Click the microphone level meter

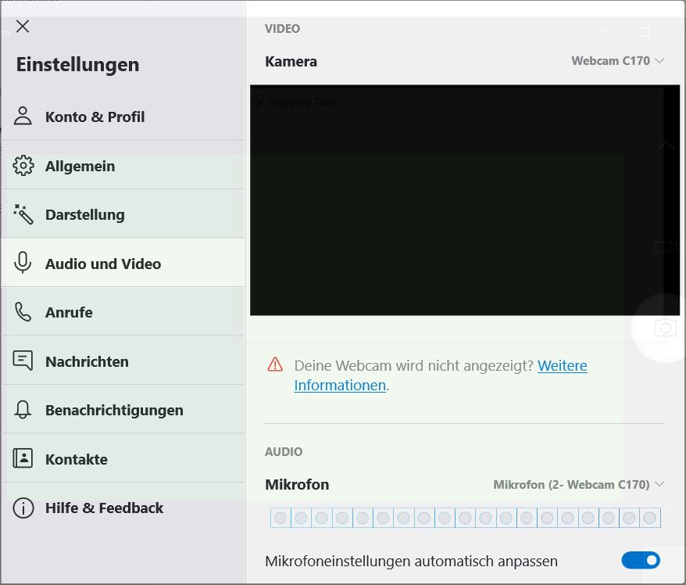(x=465, y=517)
